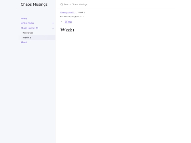The height and width of the screenshot is (143, 191).
Task: Click the Week 1 page heading
Action: [67, 30]
